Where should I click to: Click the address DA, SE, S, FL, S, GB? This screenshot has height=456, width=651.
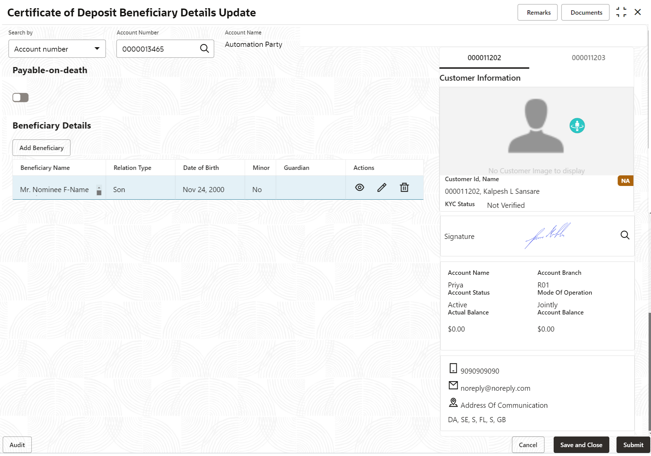pyautogui.click(x=477, y=419)
